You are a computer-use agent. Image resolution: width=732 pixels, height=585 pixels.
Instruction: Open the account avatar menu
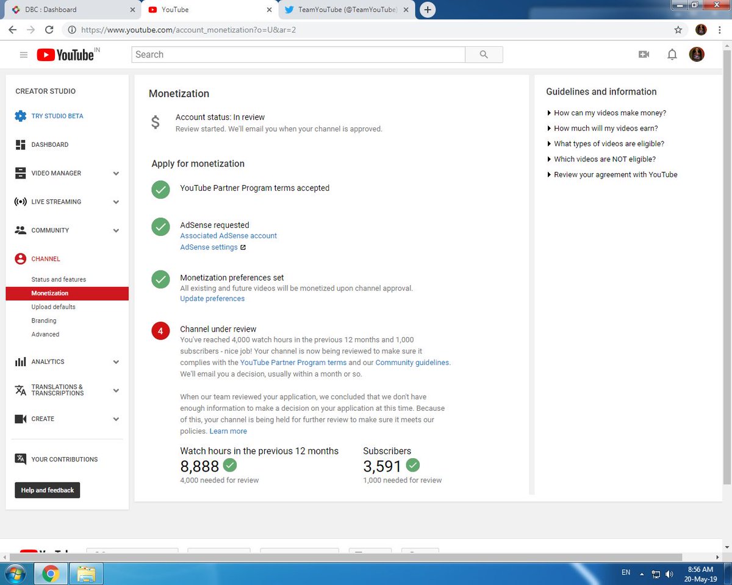(x=697, y=54)
